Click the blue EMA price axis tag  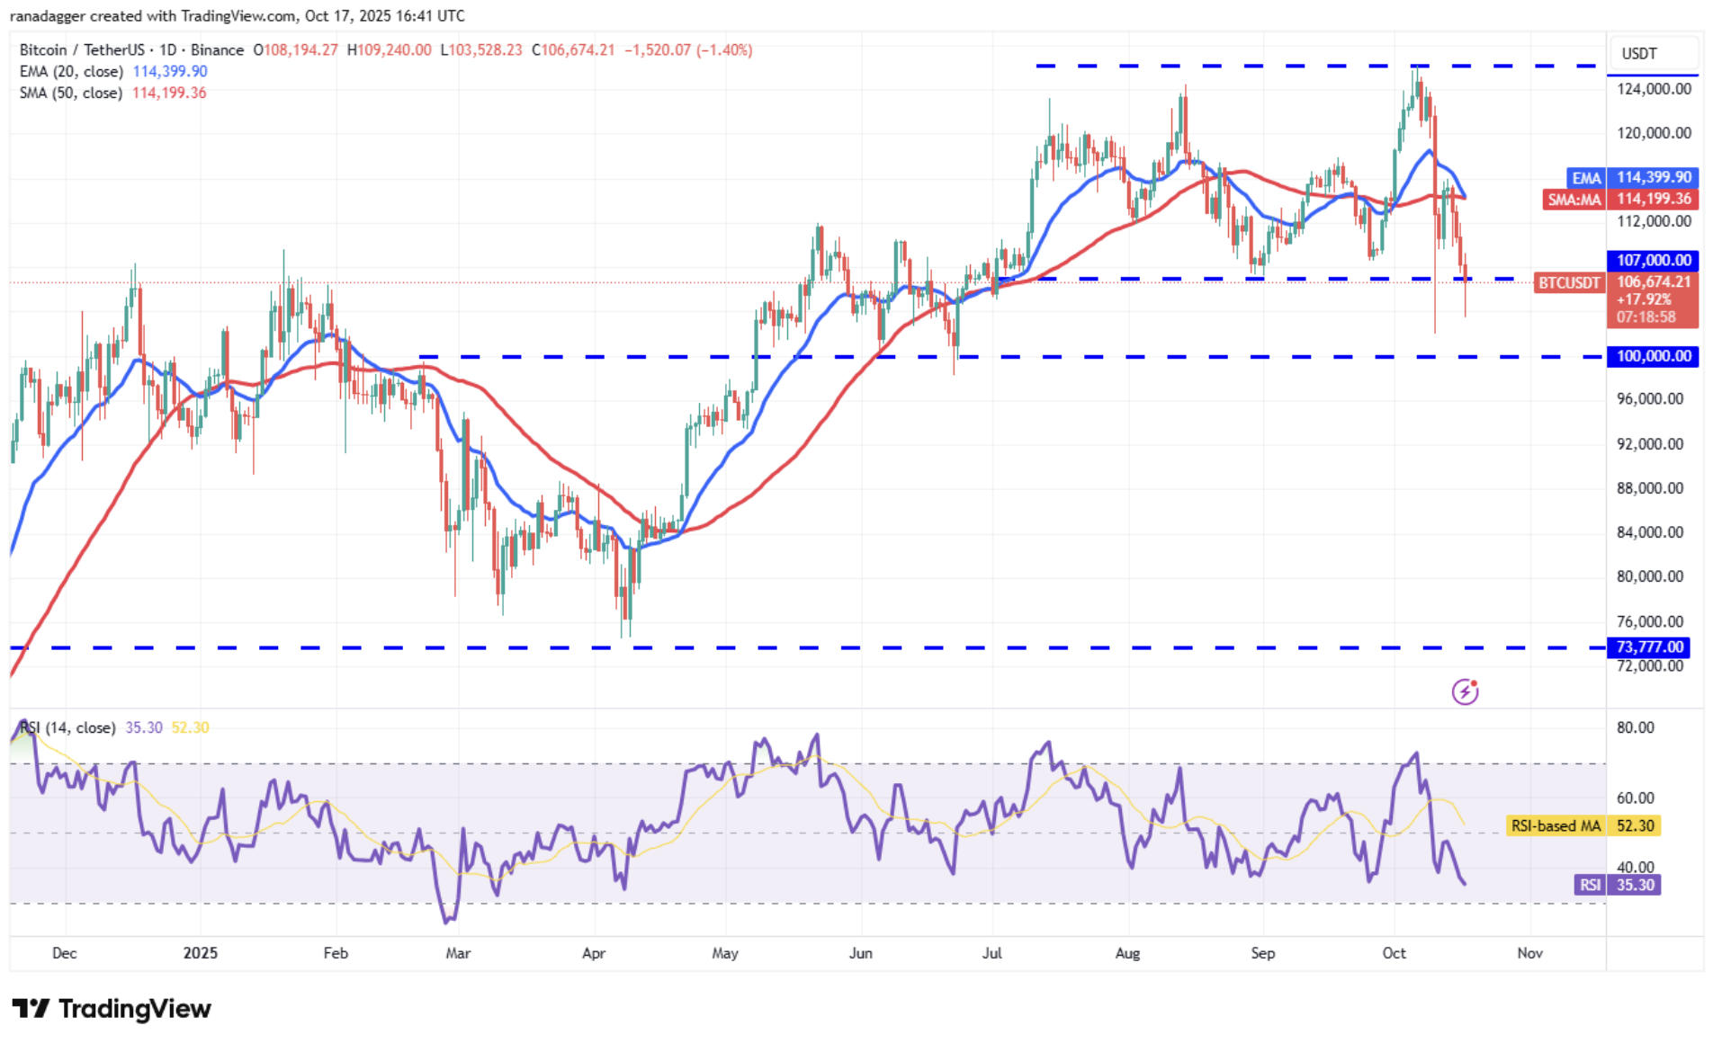pyautogui.click(x=1631, y=178)
